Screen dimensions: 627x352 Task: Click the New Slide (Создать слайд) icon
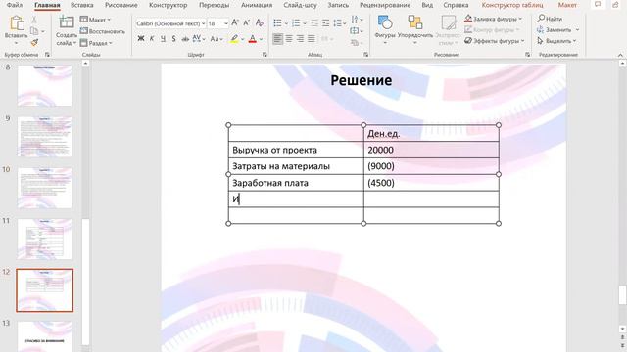tap(67, 22)
